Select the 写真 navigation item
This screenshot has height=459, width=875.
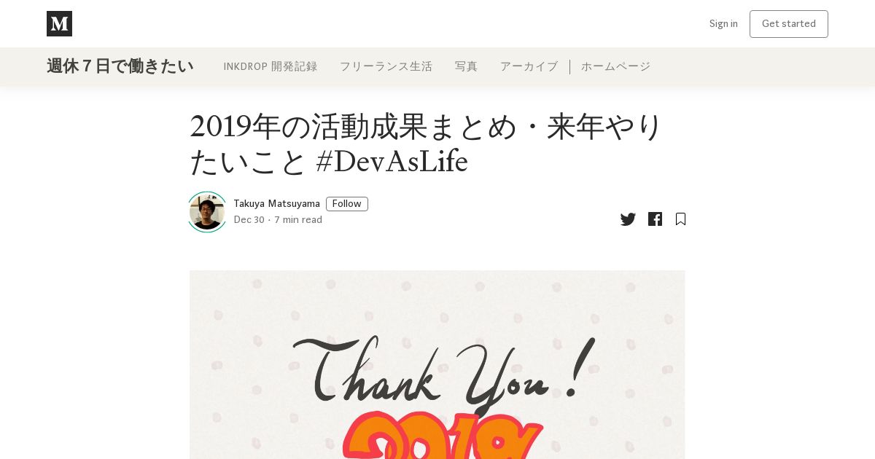tap(466, 66)
